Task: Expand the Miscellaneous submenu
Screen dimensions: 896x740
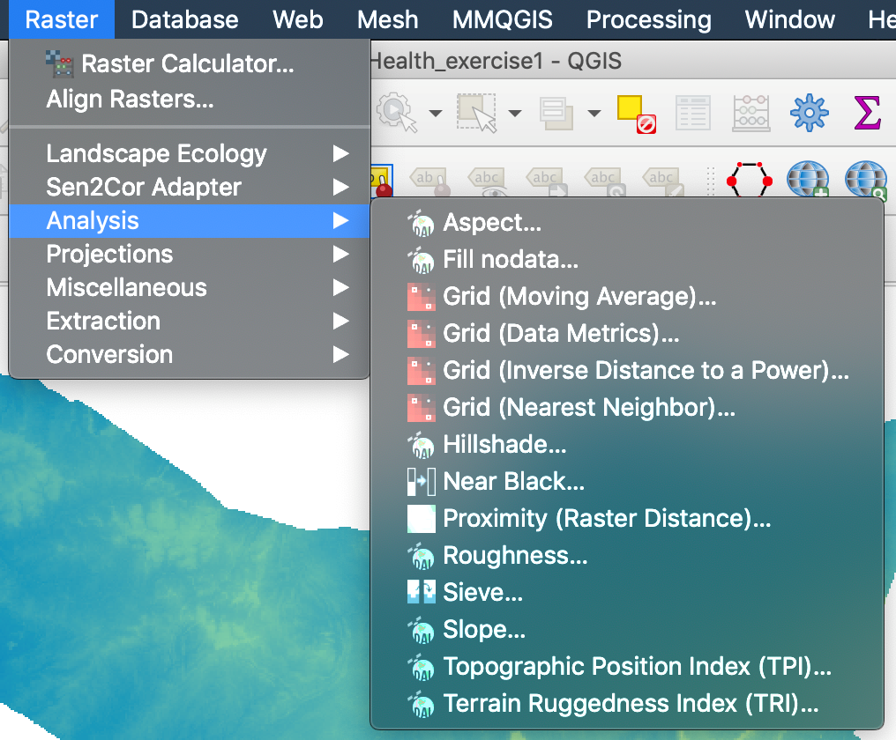Action: 189,288
